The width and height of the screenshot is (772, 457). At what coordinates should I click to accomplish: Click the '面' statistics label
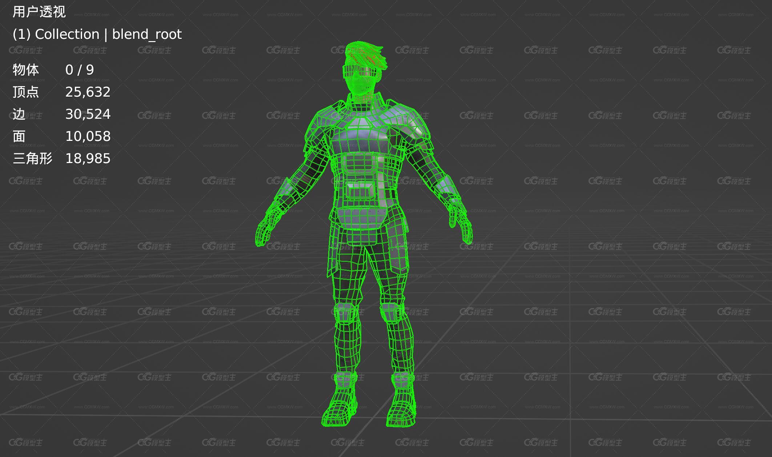(x=19, y=136)
